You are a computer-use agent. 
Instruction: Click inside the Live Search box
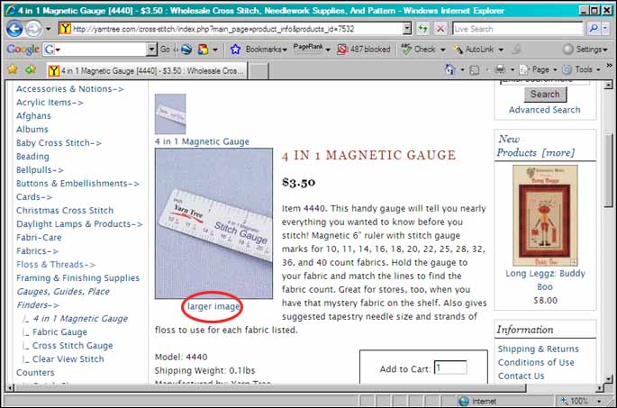point(517,29)
